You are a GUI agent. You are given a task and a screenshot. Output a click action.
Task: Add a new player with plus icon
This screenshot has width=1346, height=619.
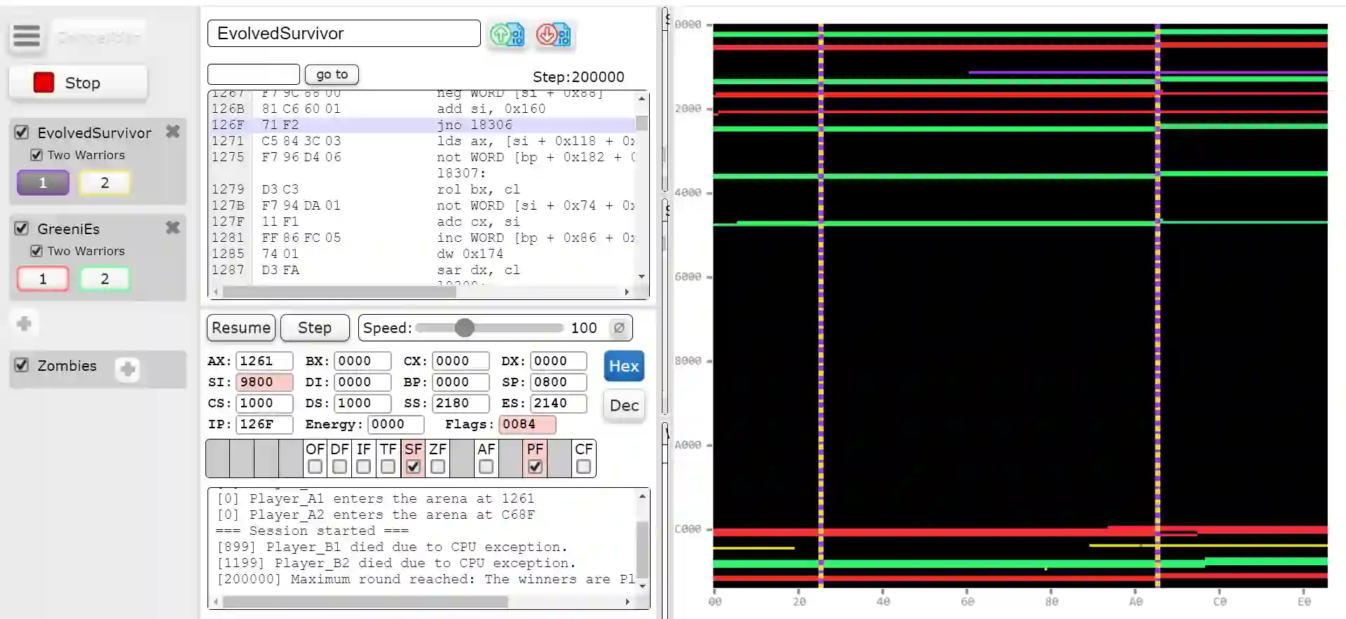coord(25,323)
